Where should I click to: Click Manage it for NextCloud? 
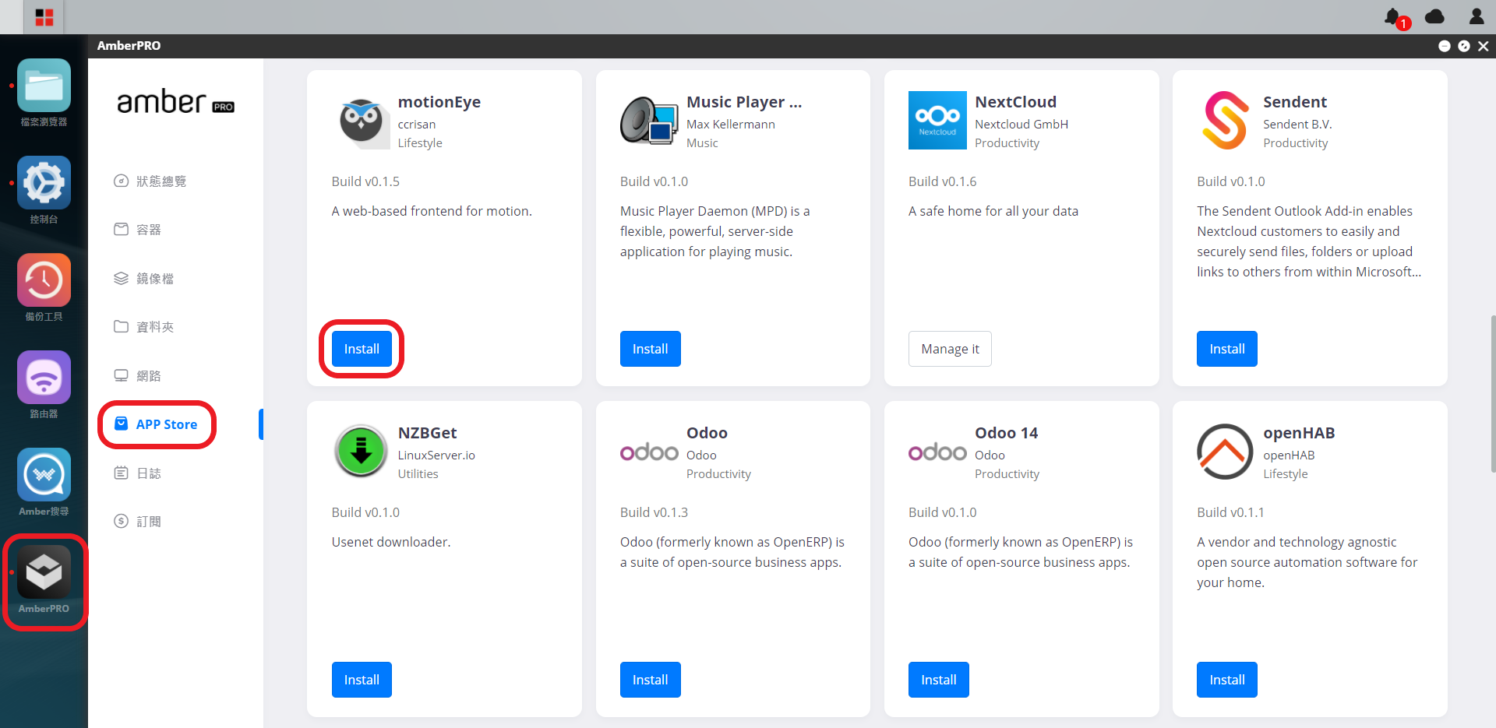point(950,349)
